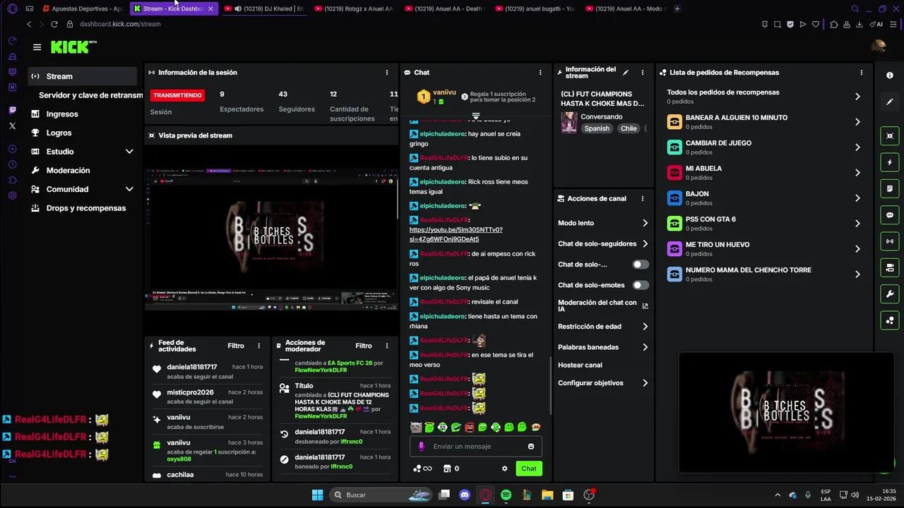The height and width of the screenshot is (508, 904).
Task: Click the message input field
Action: point(476,446)
